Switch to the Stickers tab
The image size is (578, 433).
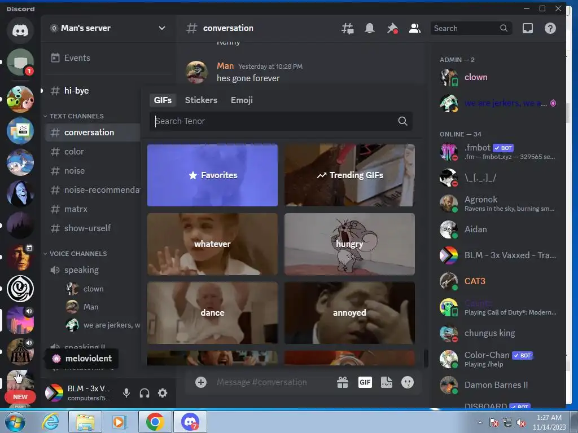[201, 100]
